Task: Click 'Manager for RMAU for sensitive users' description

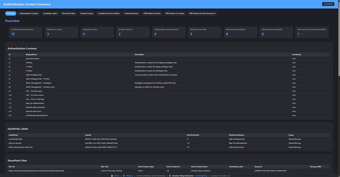Action: coord(150,87)
